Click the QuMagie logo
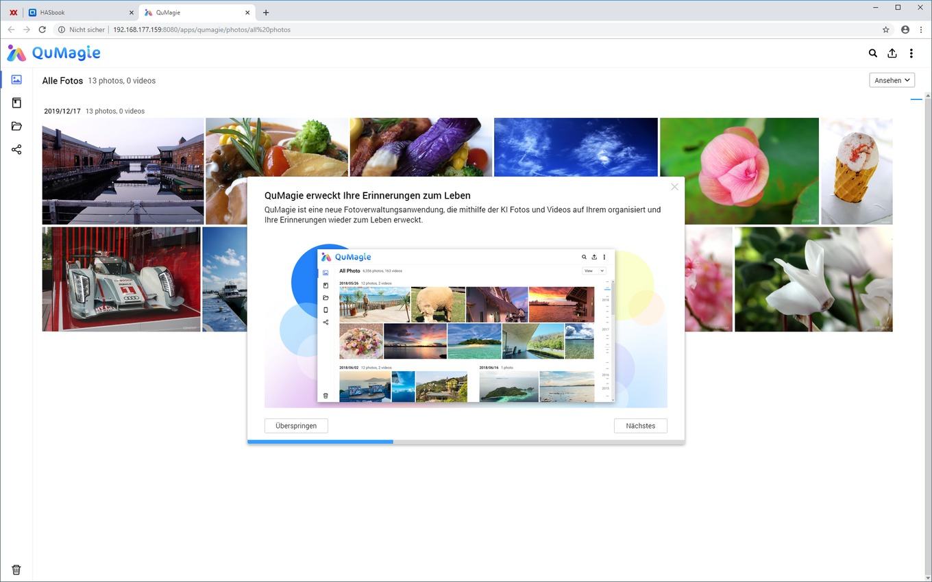Viewport: 932px width, 582px height. point(53,53)
